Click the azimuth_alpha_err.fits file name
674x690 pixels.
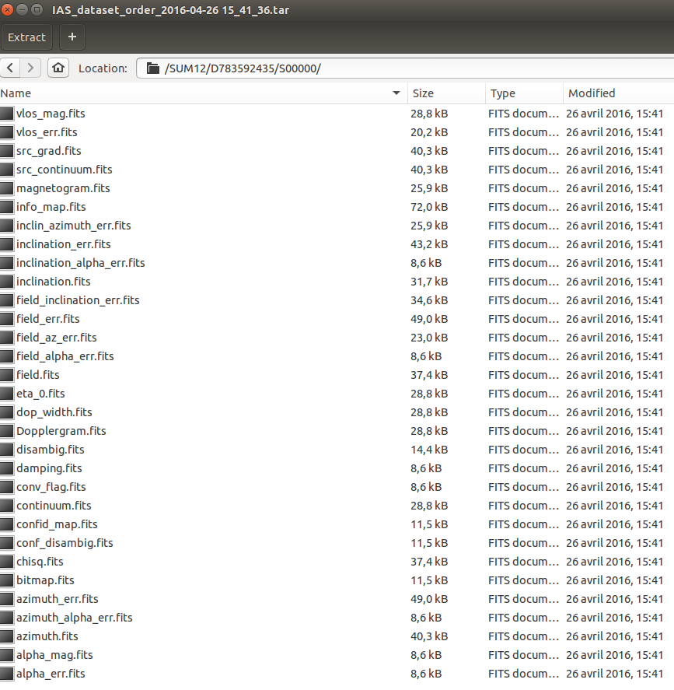(75, 618)
